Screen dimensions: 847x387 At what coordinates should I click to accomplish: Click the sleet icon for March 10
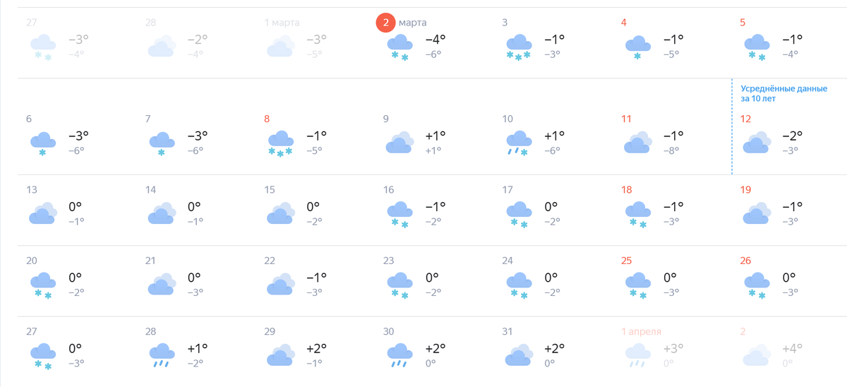click(519, 143)
